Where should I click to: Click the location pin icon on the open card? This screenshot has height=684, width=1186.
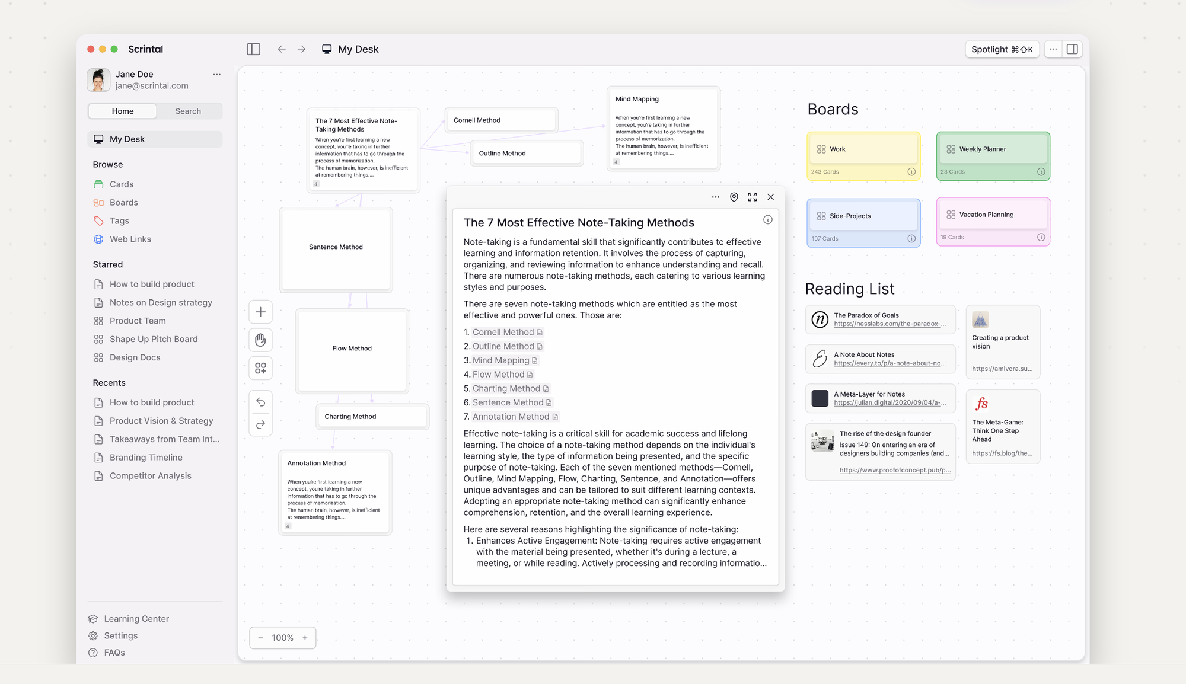tap(734, 197)
